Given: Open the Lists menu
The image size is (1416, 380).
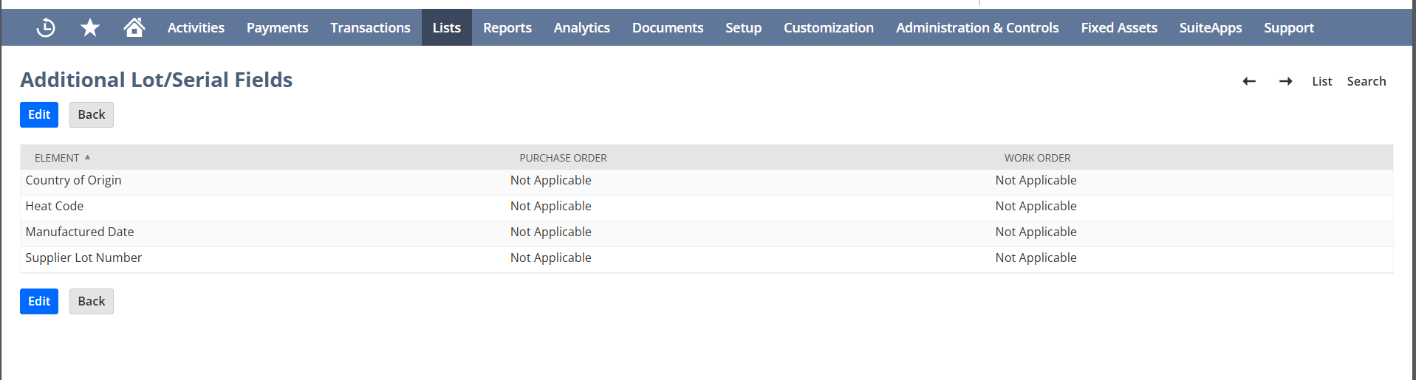Looking at the screenshot, I should [x=446, y=28].
